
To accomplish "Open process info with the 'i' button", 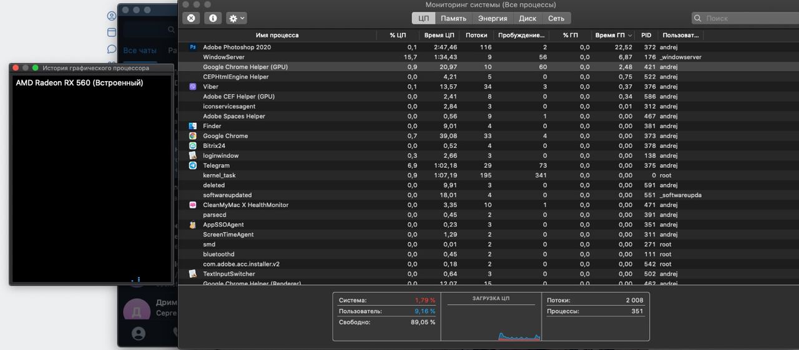I will 213,18.
